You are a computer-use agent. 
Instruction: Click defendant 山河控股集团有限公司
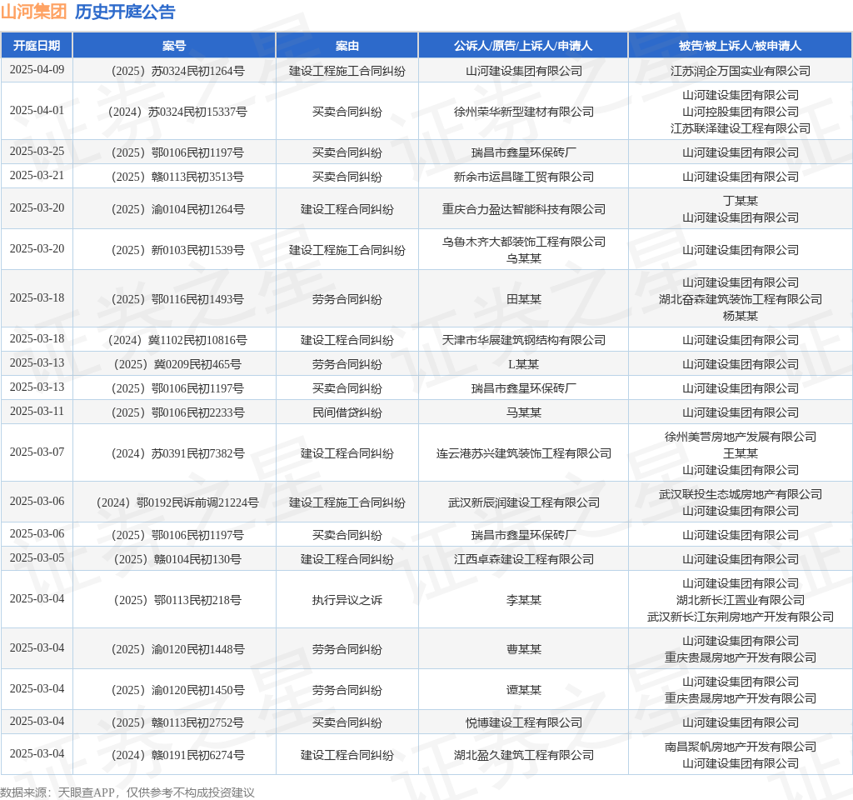point(741,112)
